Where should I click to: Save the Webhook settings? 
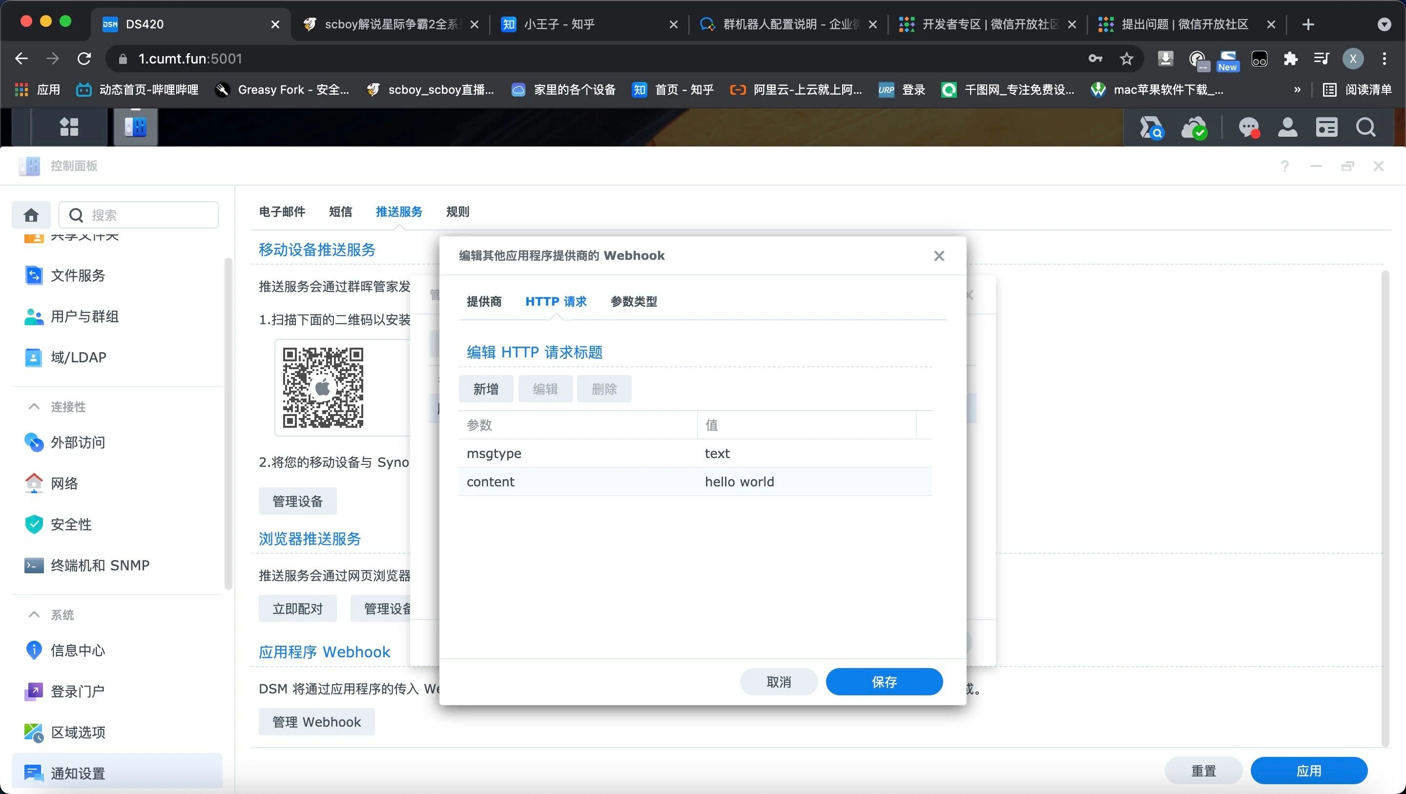[884, 682]
